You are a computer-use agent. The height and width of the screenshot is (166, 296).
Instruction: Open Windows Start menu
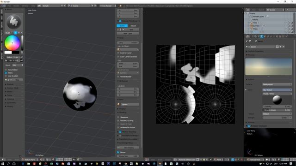tap(3, 164)
